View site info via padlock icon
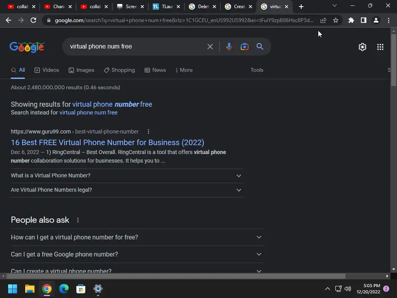Viewport: 397px width, 298px height. point(49,20)
